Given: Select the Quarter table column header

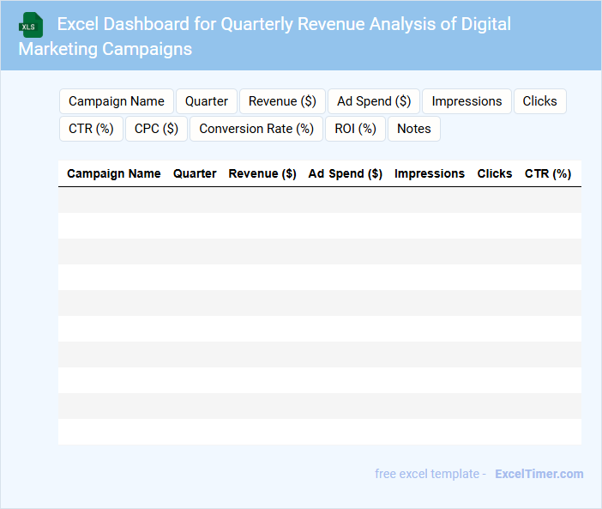Looking at the screenshot, I should point(195,173).
